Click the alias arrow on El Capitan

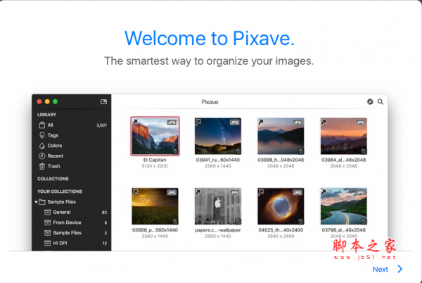[135, 122]
